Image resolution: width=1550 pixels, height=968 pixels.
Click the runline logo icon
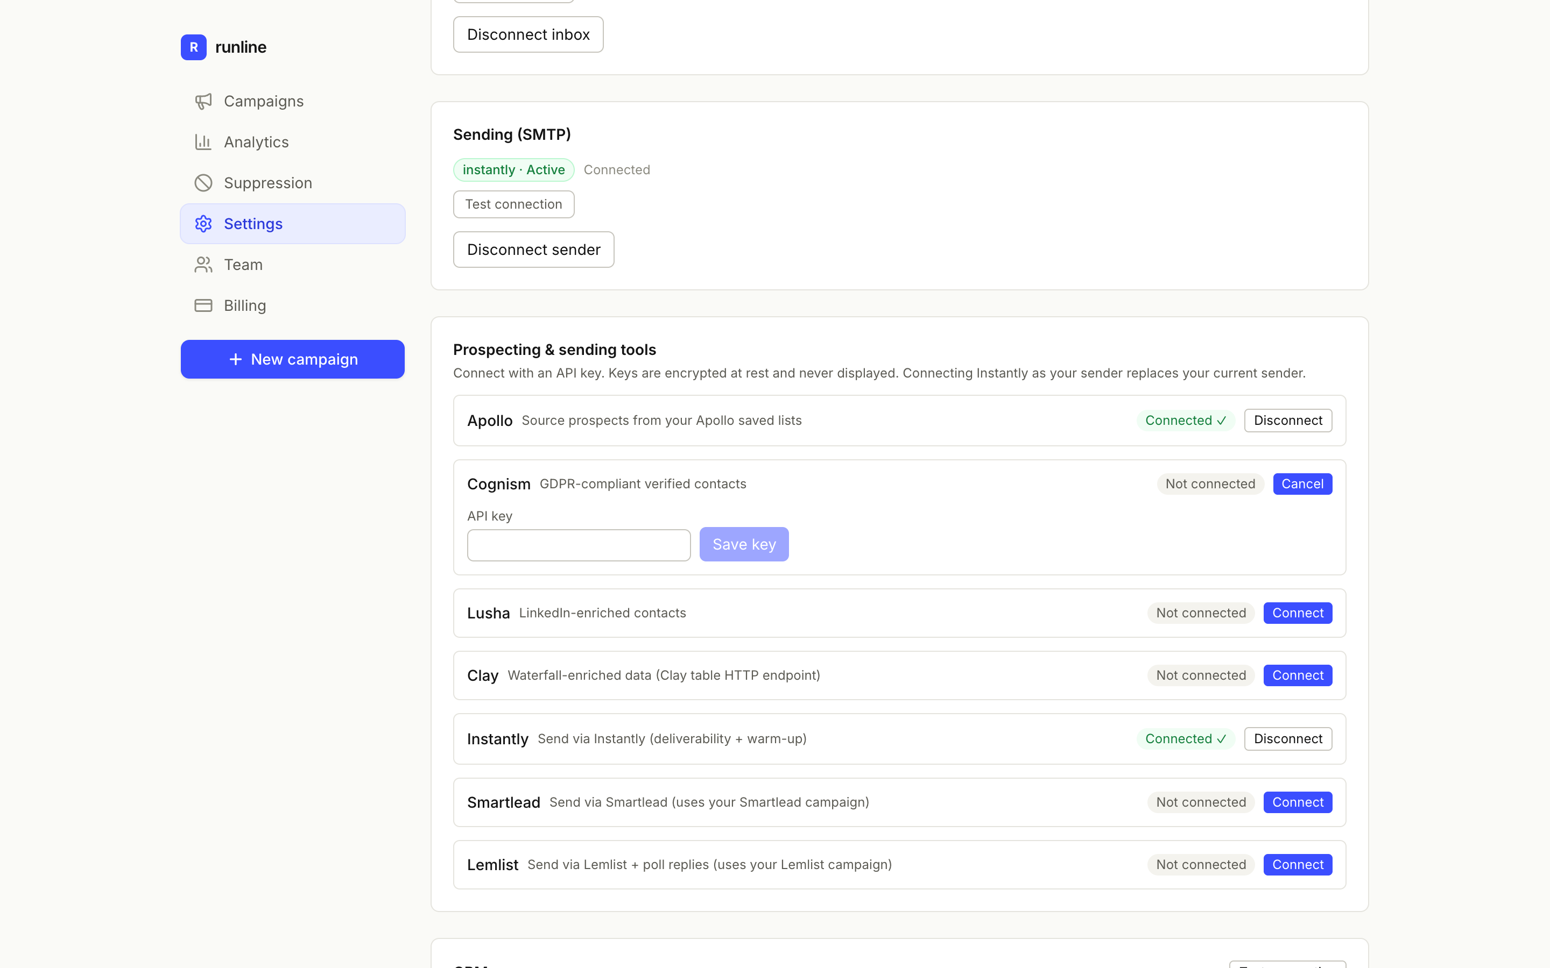pyautogui.click(x=193, y=47)
